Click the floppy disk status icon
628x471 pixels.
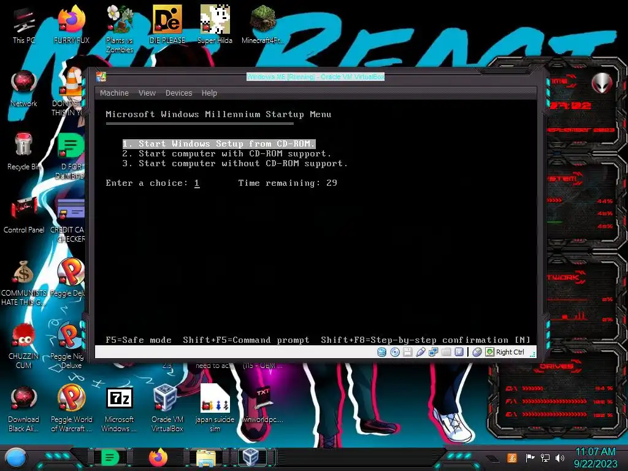point(408,352)
